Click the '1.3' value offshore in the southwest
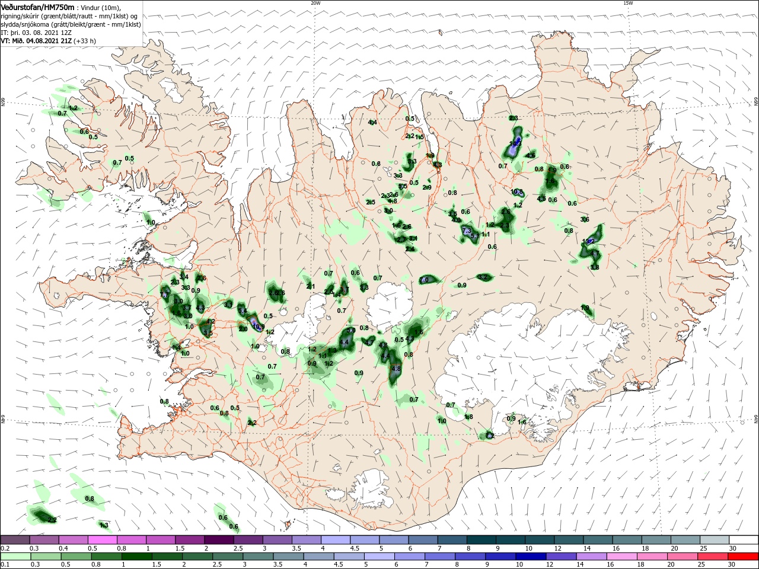Screen dimensions: 759x569 104,525
